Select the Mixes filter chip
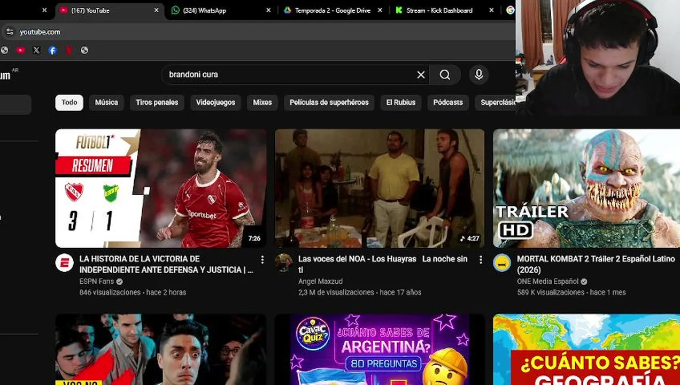The height and width of the screenshot is (385, 680). pos(262,102)
